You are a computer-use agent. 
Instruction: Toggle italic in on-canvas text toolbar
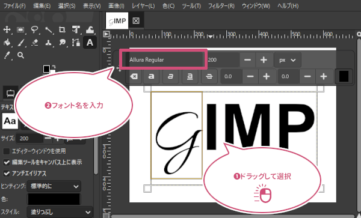(x=170, y=76)
